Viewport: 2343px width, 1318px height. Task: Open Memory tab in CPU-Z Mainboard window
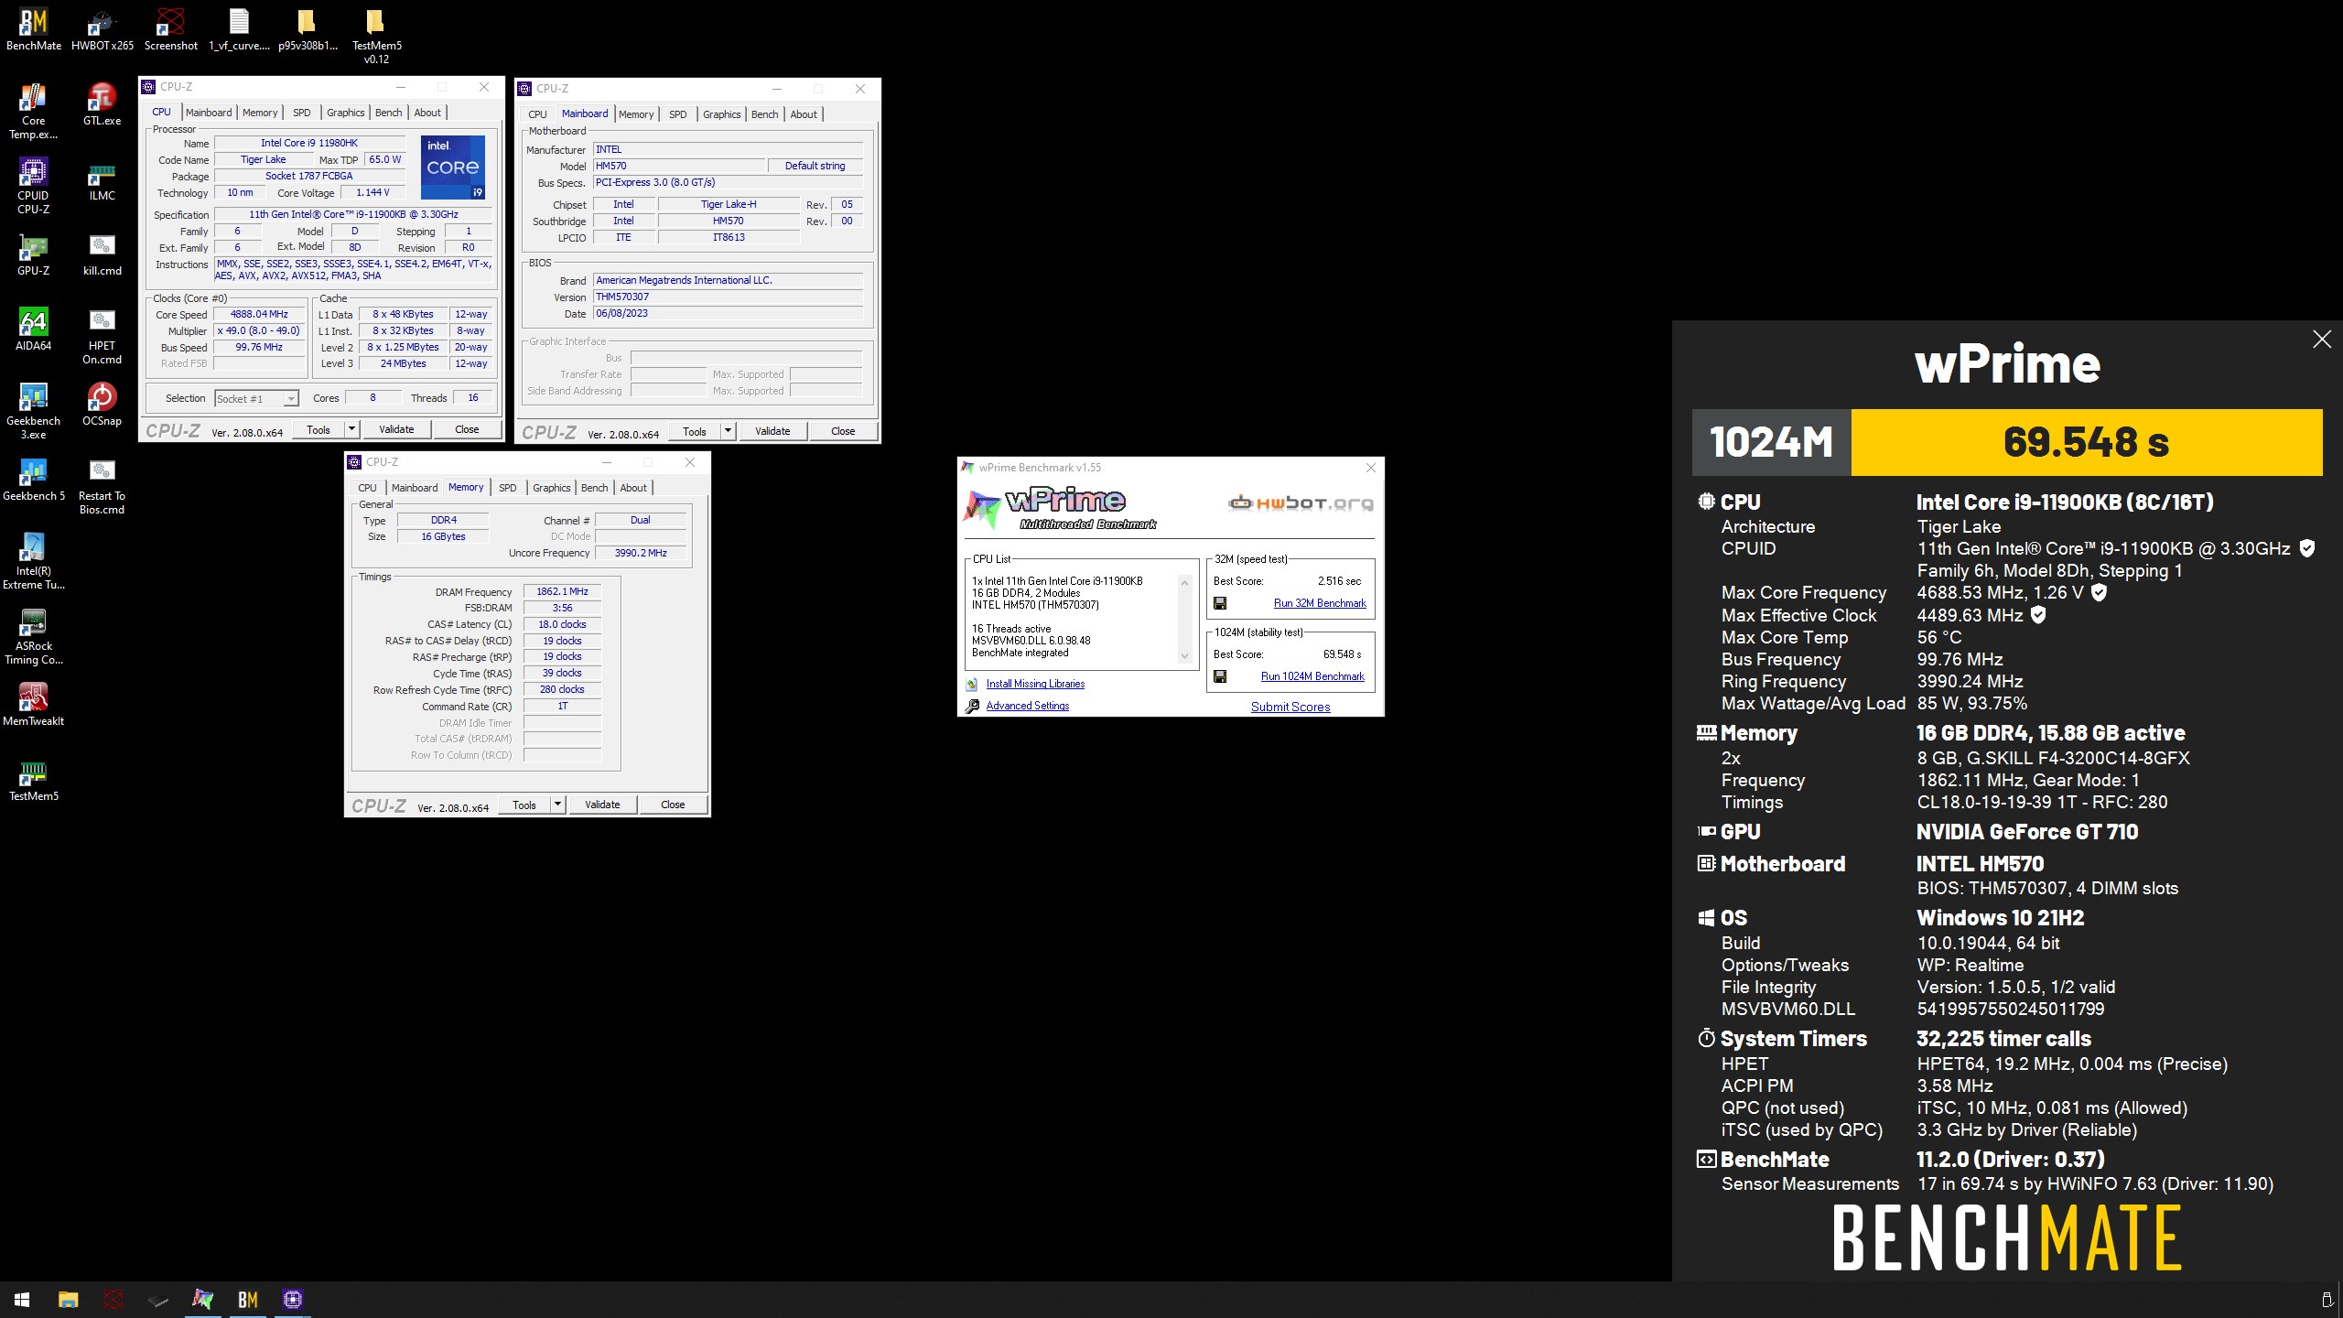636,114
